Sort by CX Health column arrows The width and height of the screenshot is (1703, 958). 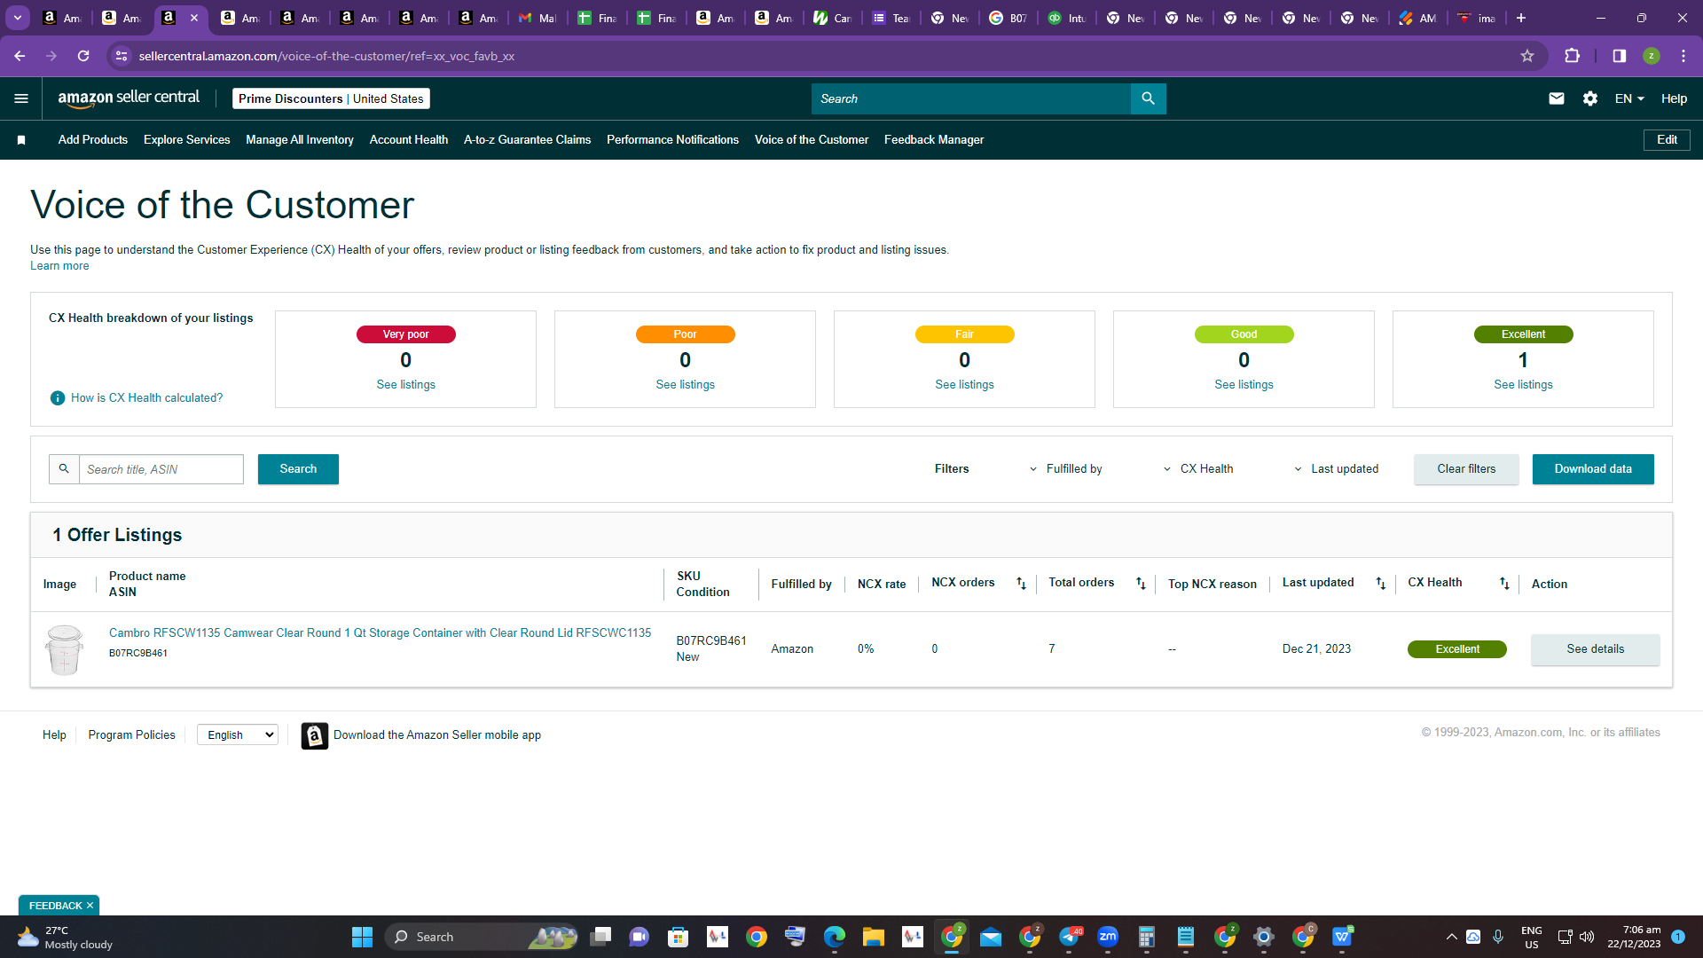pos(1504,584)
